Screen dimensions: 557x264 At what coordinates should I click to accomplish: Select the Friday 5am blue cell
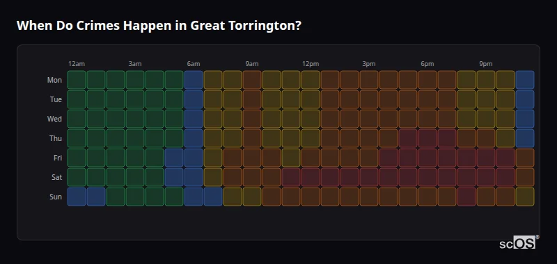tap(174, 158)
